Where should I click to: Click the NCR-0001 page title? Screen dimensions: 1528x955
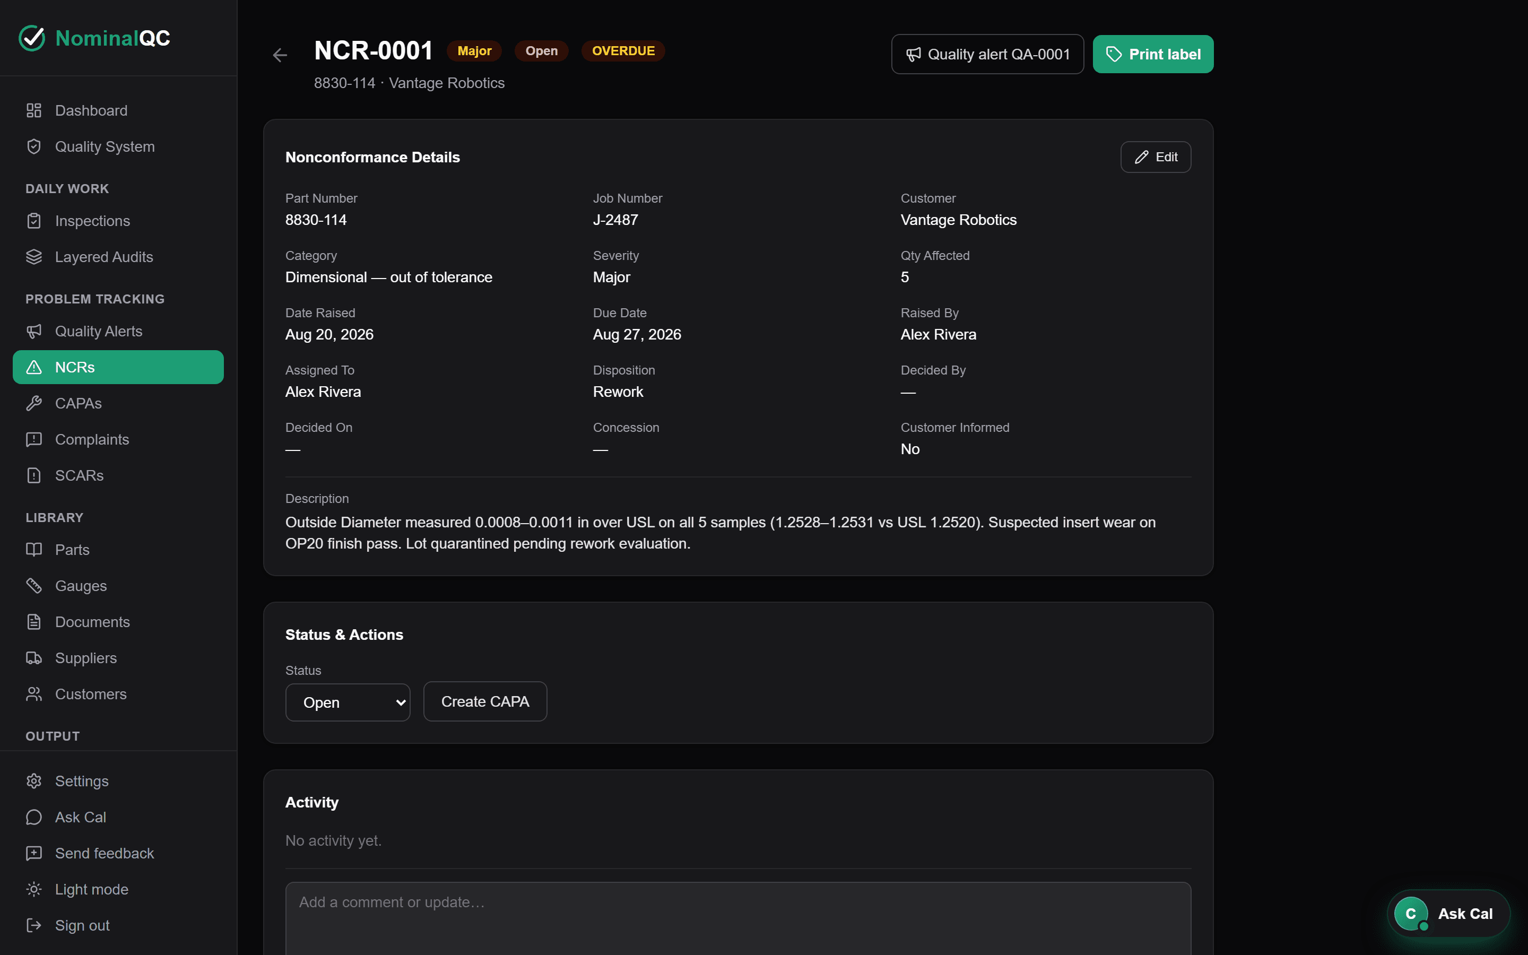point(373,50)
